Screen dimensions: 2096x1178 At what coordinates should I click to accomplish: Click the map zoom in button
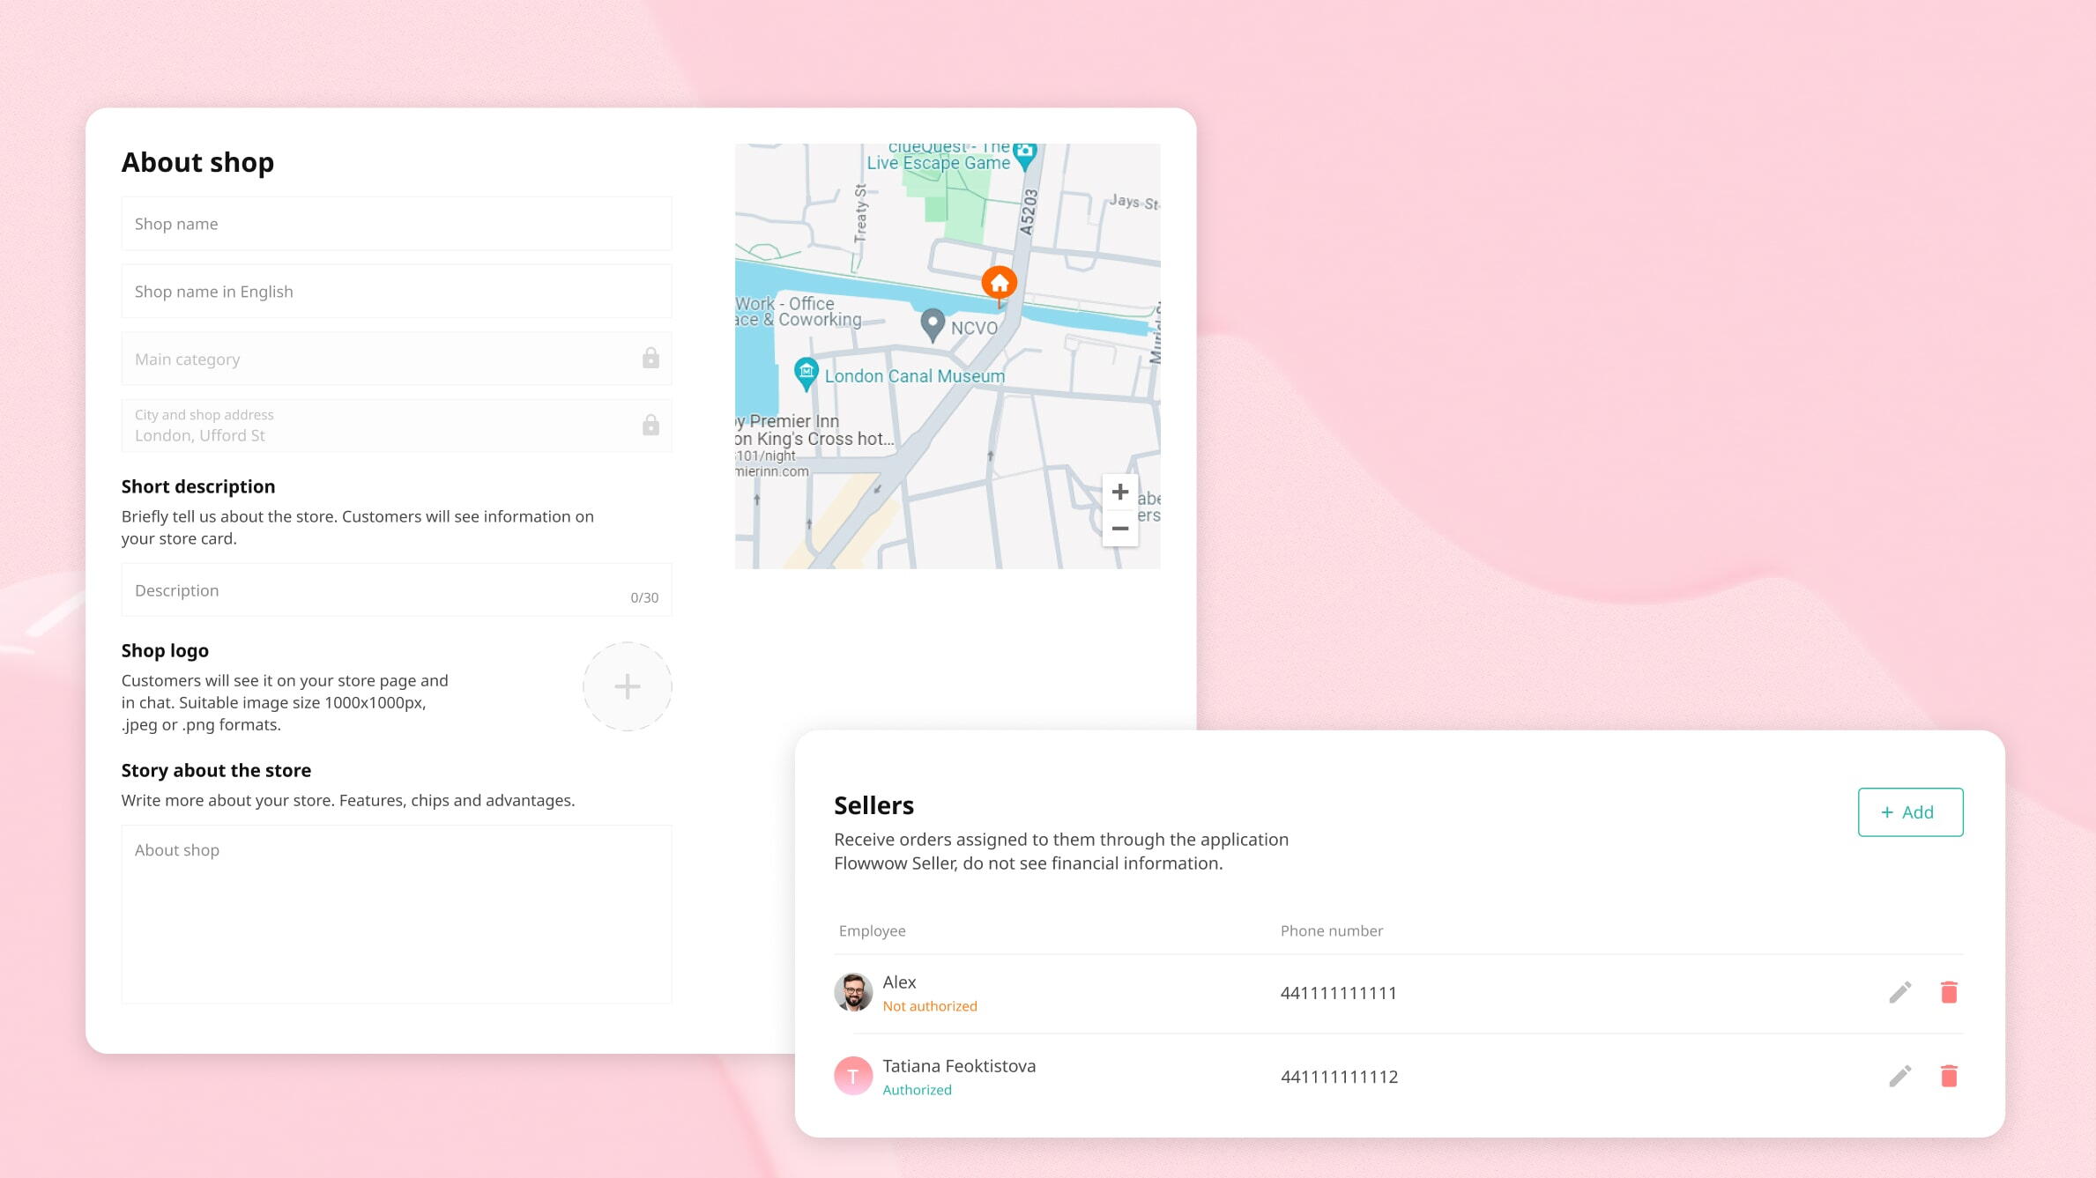(x=1120, y=492)
